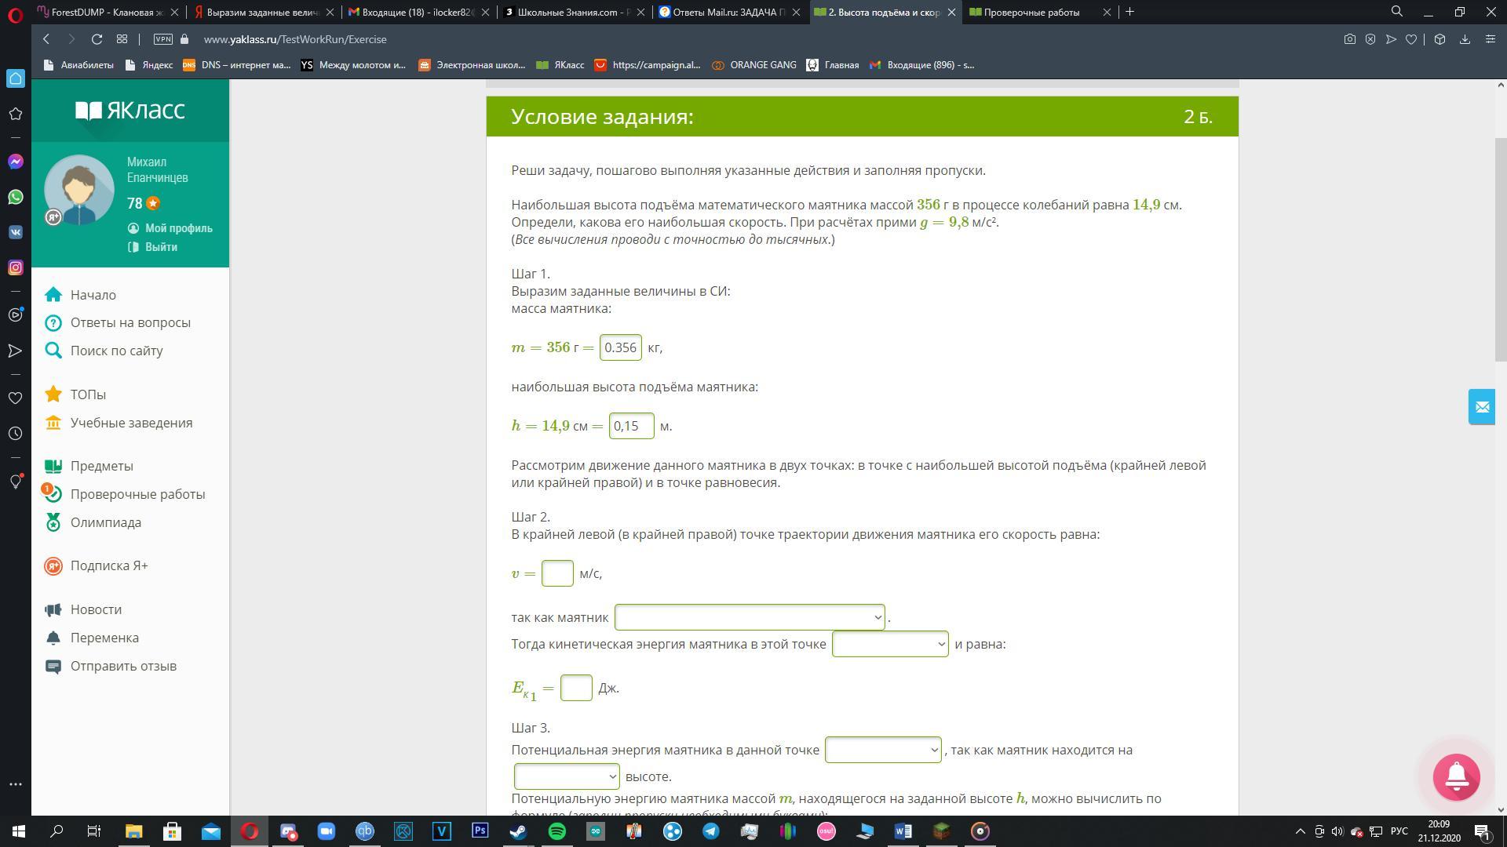
Task: Open Messenger in the Opera sidebar
Action: click(16, 162)
